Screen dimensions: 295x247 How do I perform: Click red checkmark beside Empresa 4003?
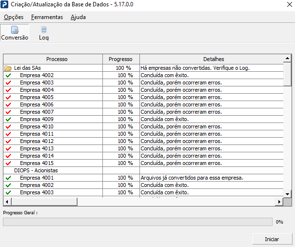click(x=8, y=82)
